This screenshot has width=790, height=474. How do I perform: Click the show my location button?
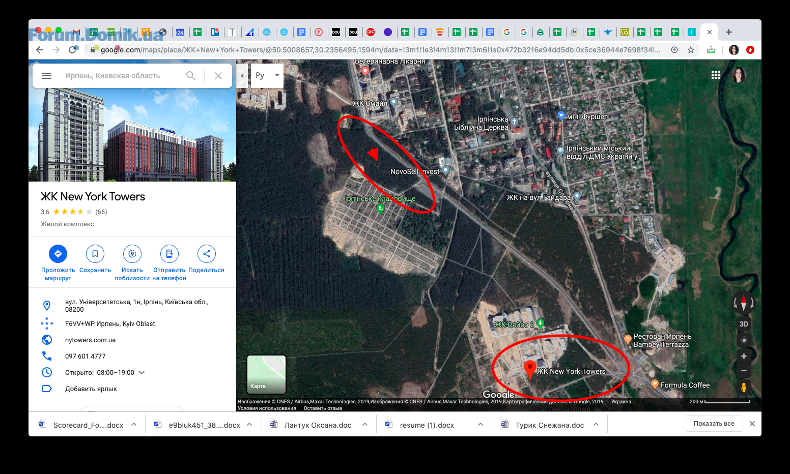[x=744, y=340]
